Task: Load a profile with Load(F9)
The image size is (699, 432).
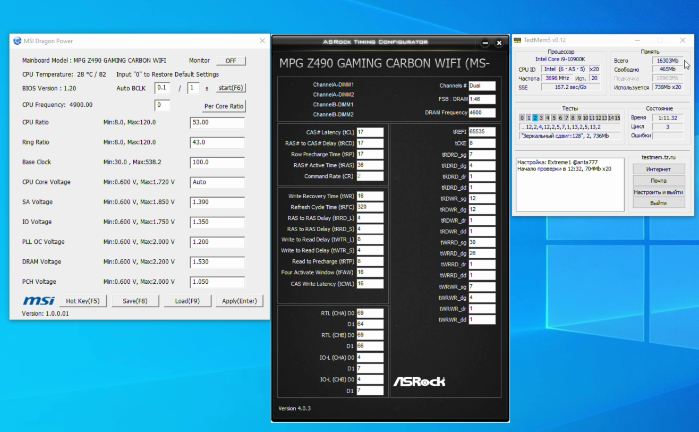Action: [187, 301]
